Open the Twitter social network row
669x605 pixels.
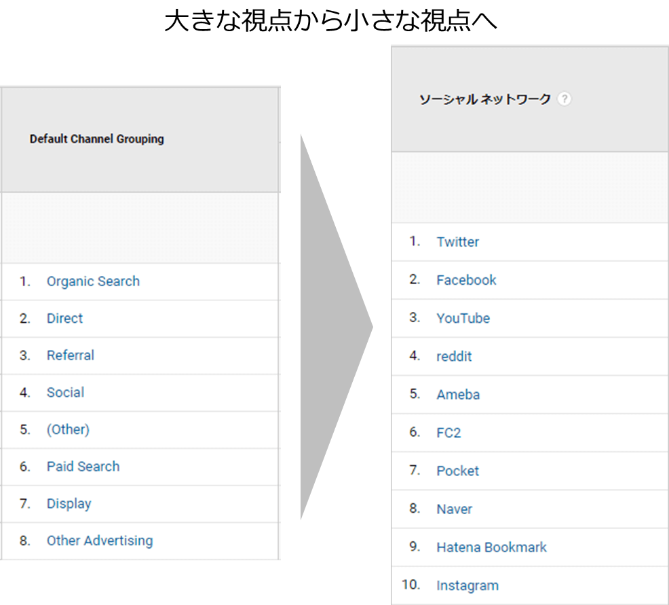coord(530,241)
